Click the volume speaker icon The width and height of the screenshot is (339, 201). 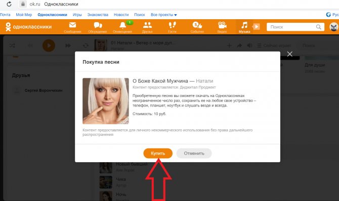249,45
